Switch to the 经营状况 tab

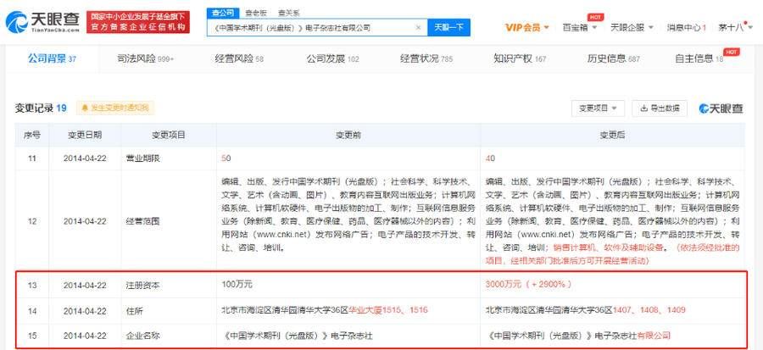tap(426, 59)
